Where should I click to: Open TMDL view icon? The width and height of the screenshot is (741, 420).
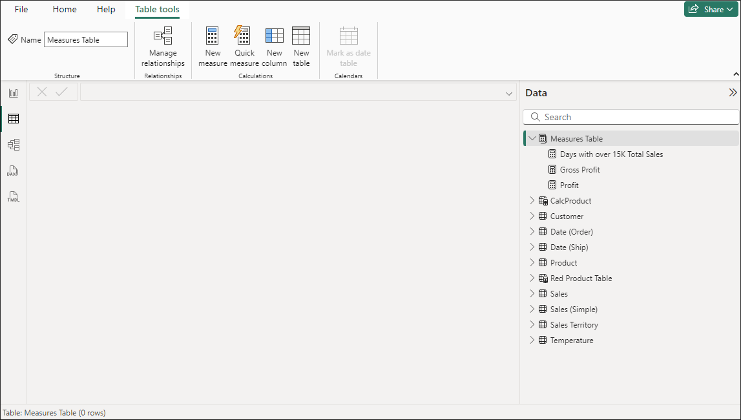point(13,196)
